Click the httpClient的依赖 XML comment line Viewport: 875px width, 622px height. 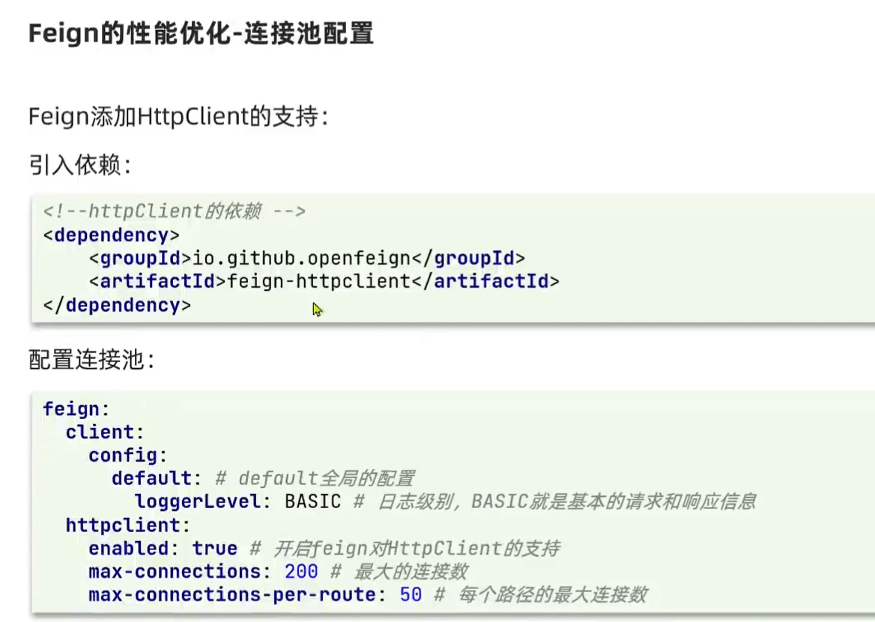click(x=174, y=211)
